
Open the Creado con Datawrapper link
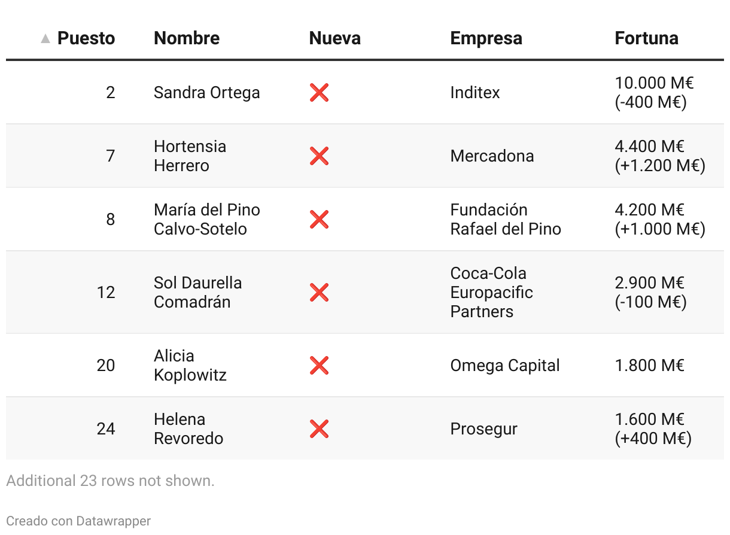pyautogui.click(x=78, y=521)
